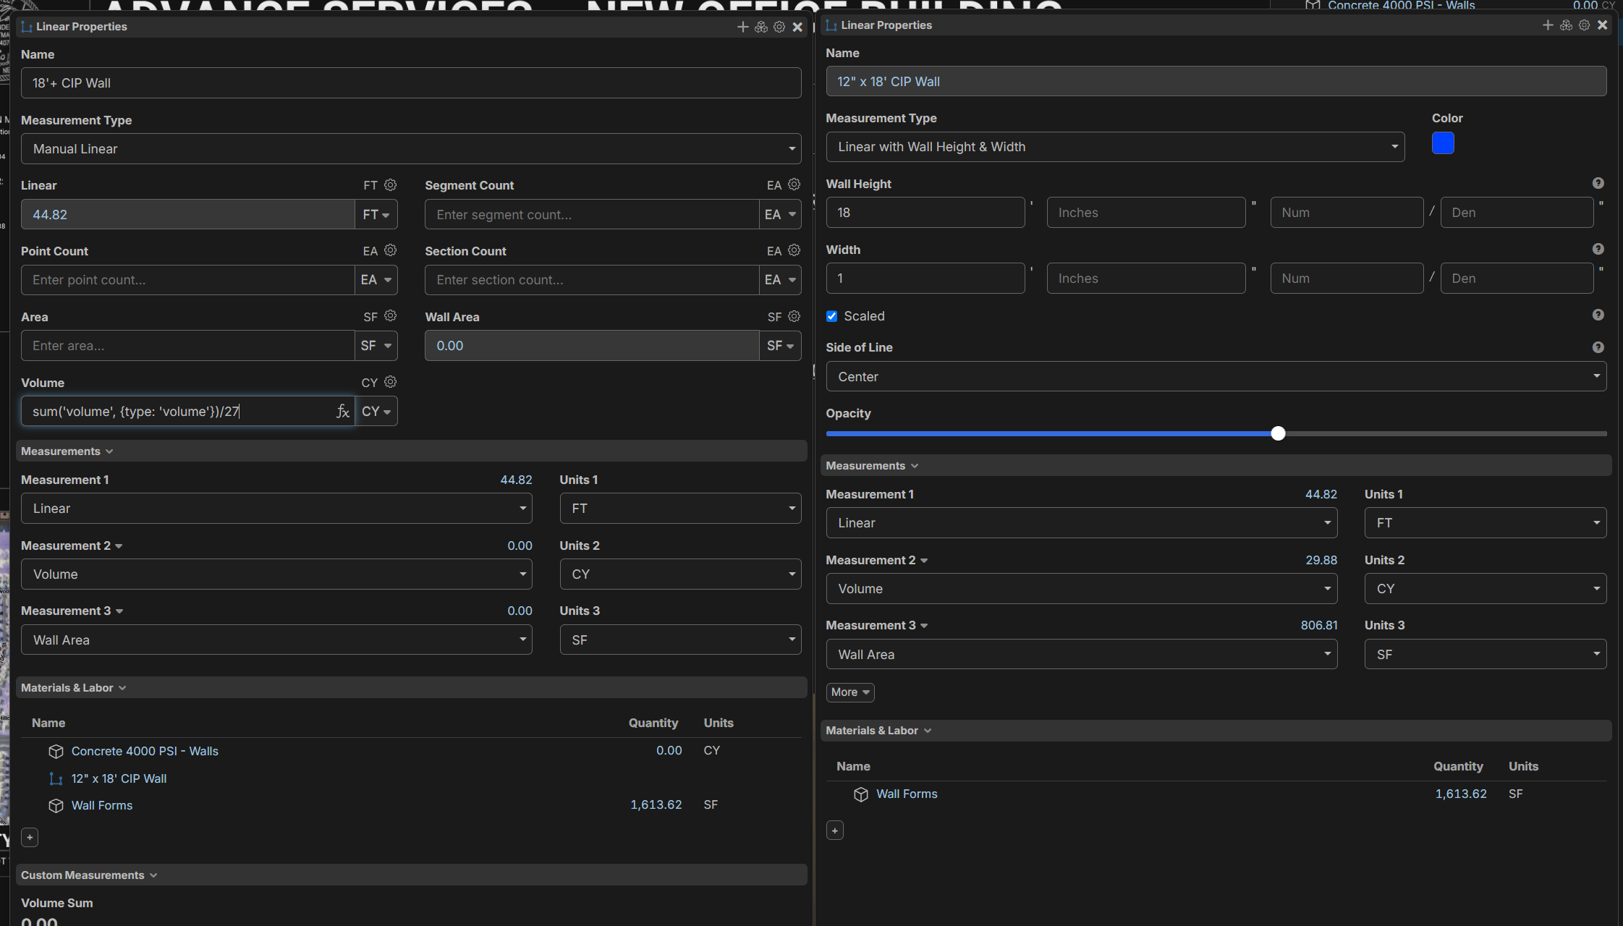Viewport: 1623px width, 926px height.
Task: Open the Side of Line Center dropdown
Action: click(1216, 377)
